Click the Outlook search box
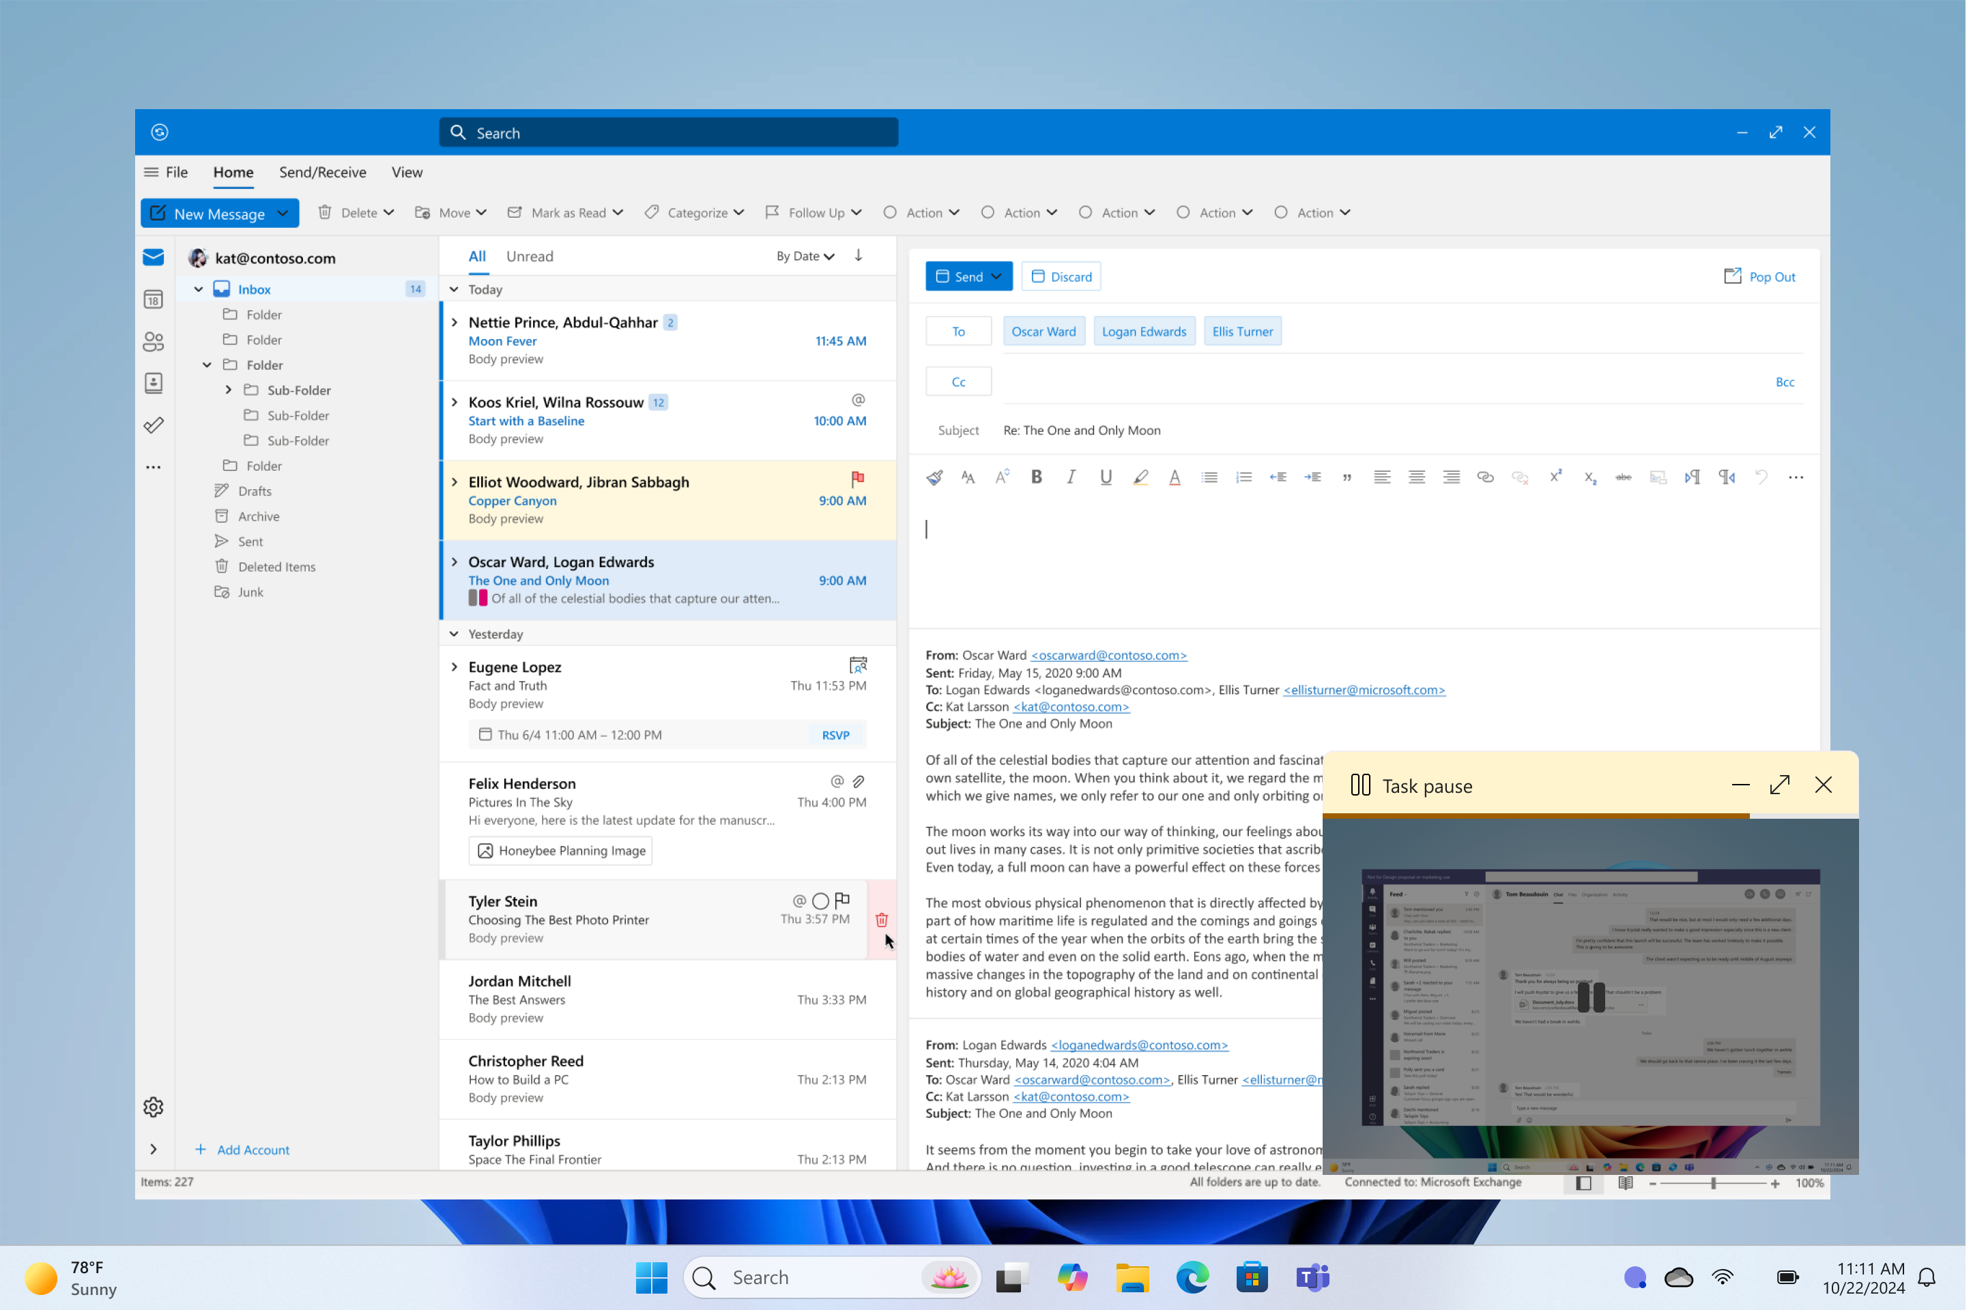The image size is (1986, 1310). tap(675, 134)
